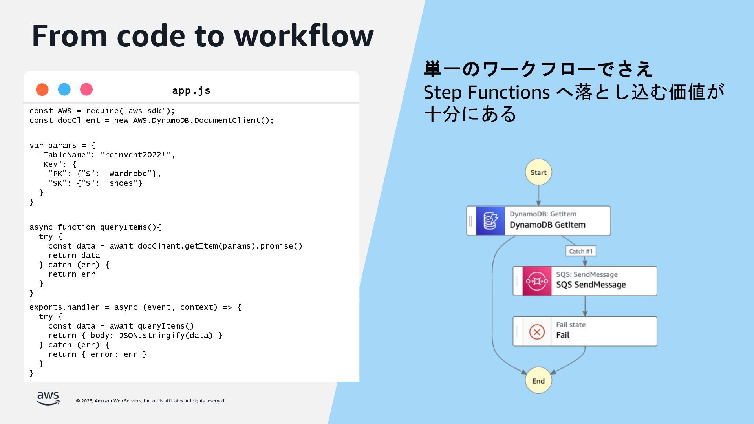Screen dimensions: 754x424
Task: Click the SK shoes line
Action: point(95,183)
